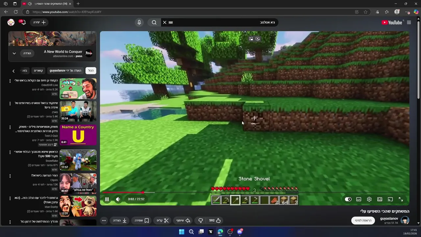Image resolution: width=421 pixels, height=237 pixels.
Task: Run search with magnifier icon
Action: pyautogui.click(x=154, y=22)
